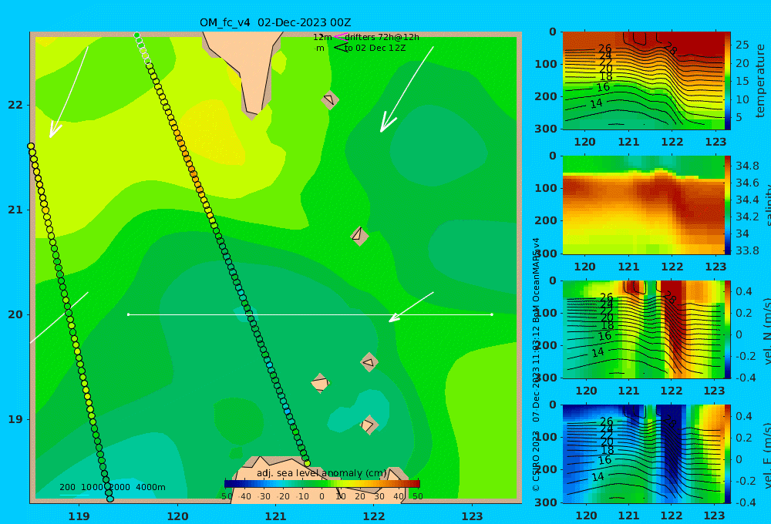The height and width of the screenshot is (524, 771).
Task: Click the first circle of the western track
Action: (x=31, y=146)
